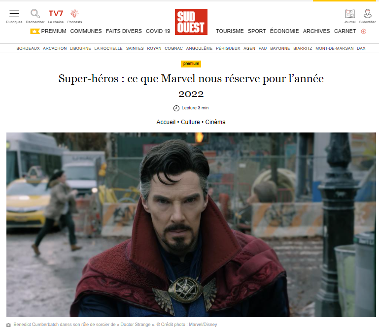Follow the Cinéma breadcrumb link

(x=215, y=122)
